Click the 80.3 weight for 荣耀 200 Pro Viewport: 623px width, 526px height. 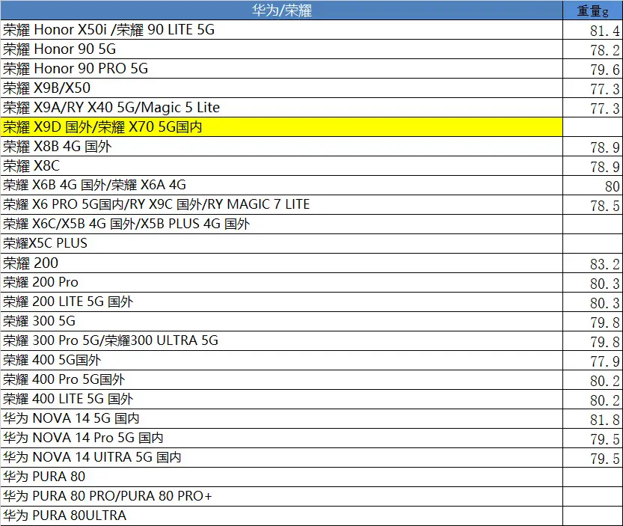click(604, 284)
